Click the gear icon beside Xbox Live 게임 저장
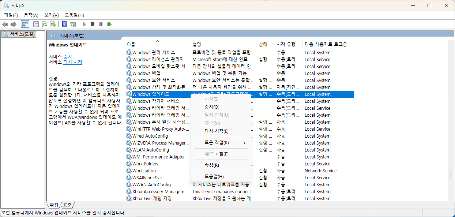455x217 pixels. pyautogui.click(x=128, y=198)
